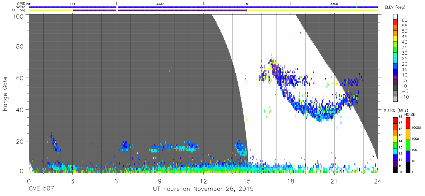Click the yellow TX Freq strip portion after 15 UT
The image size is (425, 196).
click(313, 10)
